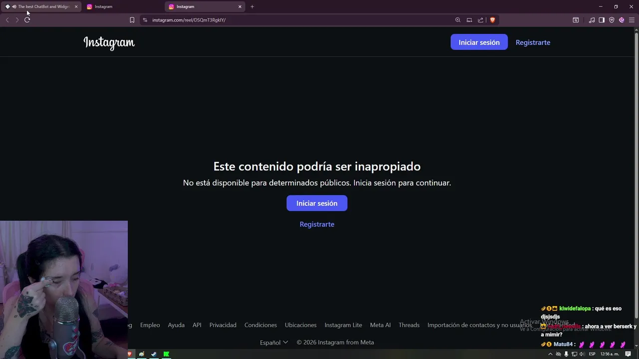Open site settings icon in address bar
This screenshot has width=639, height=359.
click(145, 20)
